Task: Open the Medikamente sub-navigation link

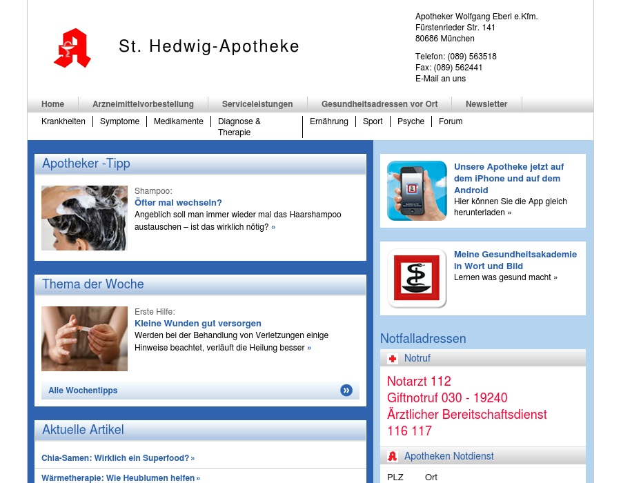Action: tap(178, 121)
